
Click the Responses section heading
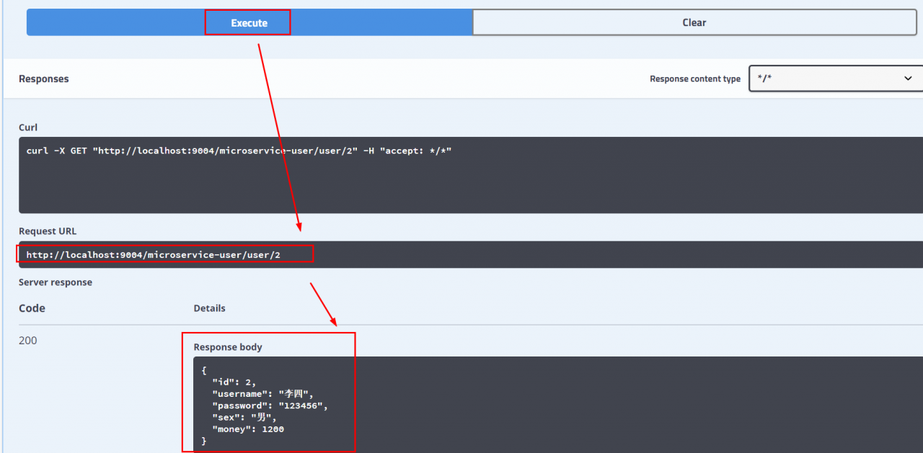44,79
